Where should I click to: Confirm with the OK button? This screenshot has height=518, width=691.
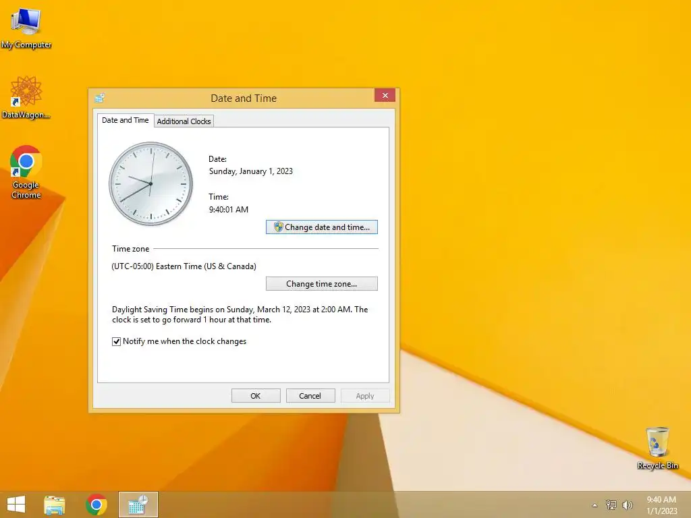coord(256,395)
